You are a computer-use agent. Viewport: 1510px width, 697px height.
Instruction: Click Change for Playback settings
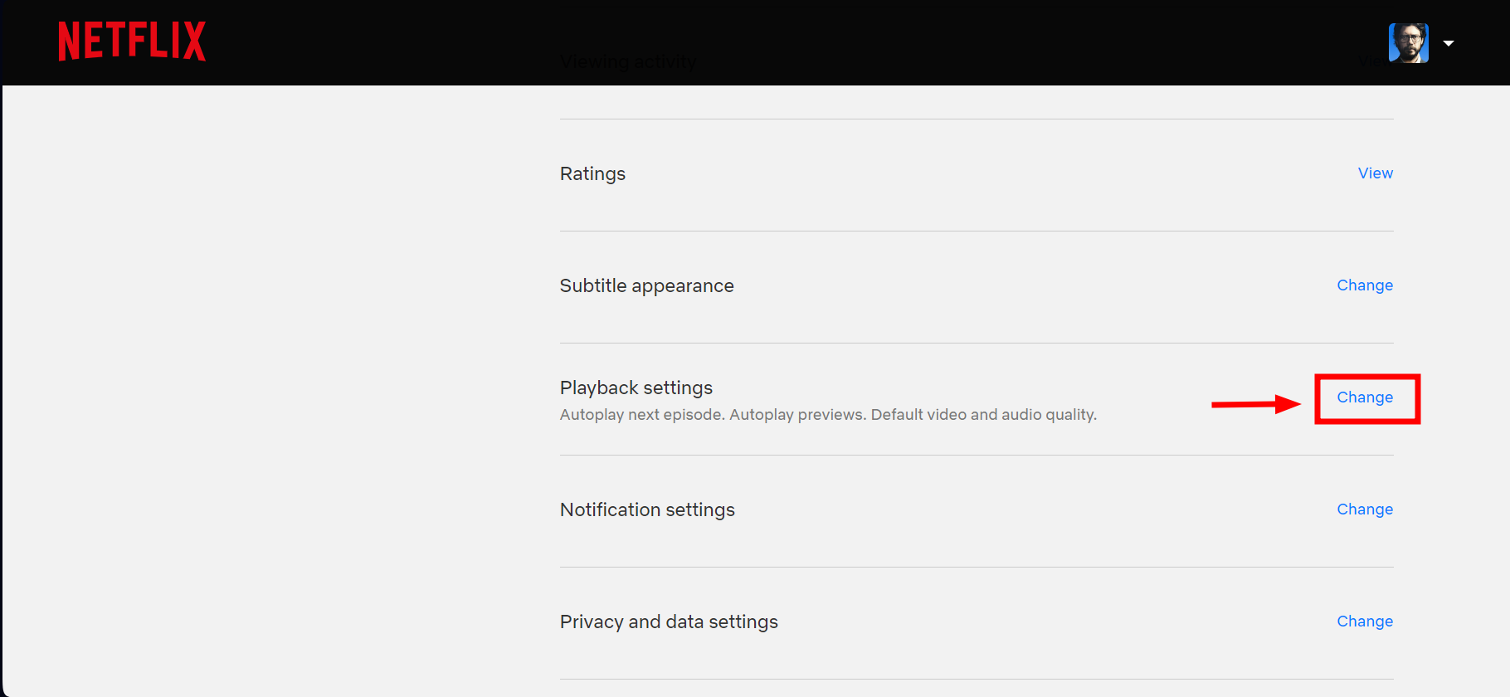click(x=1364, y=397)
